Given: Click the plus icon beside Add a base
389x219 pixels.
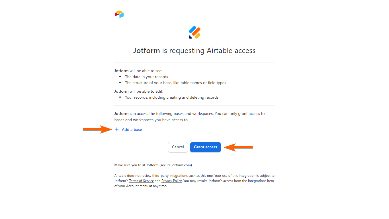Looking at the screenshot, I should [x=116, y=129].
